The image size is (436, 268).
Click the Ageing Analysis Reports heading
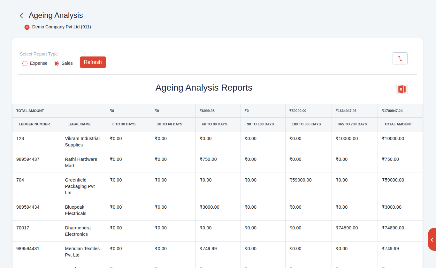[204, 88]
